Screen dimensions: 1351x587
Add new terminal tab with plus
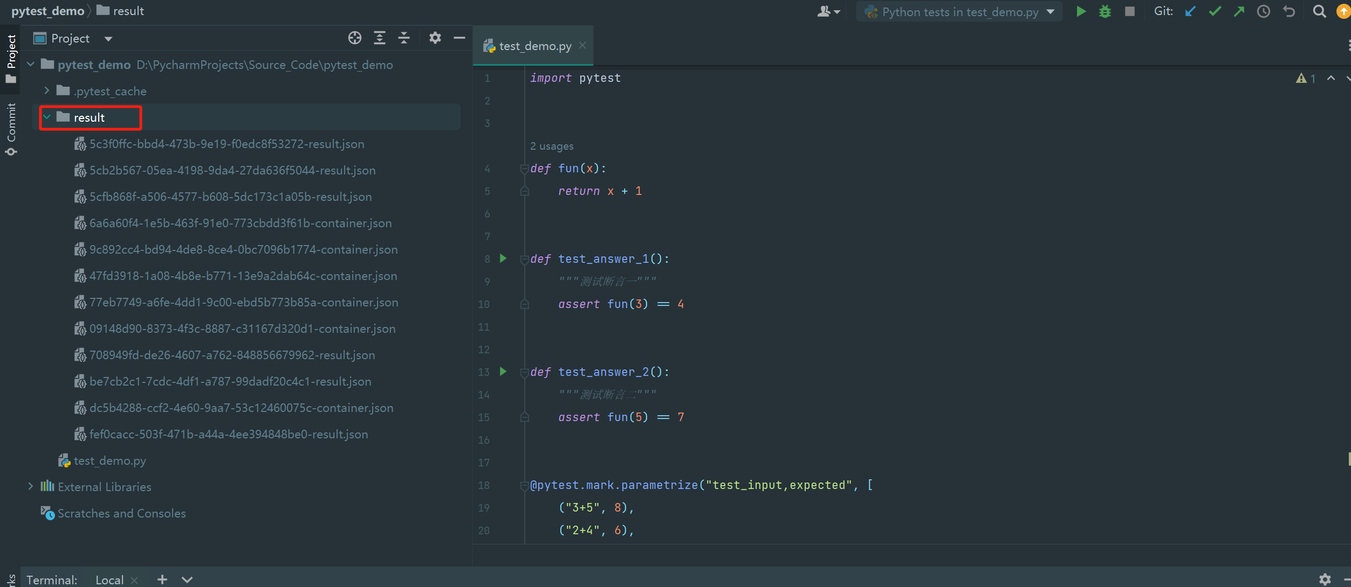[162, 579]
